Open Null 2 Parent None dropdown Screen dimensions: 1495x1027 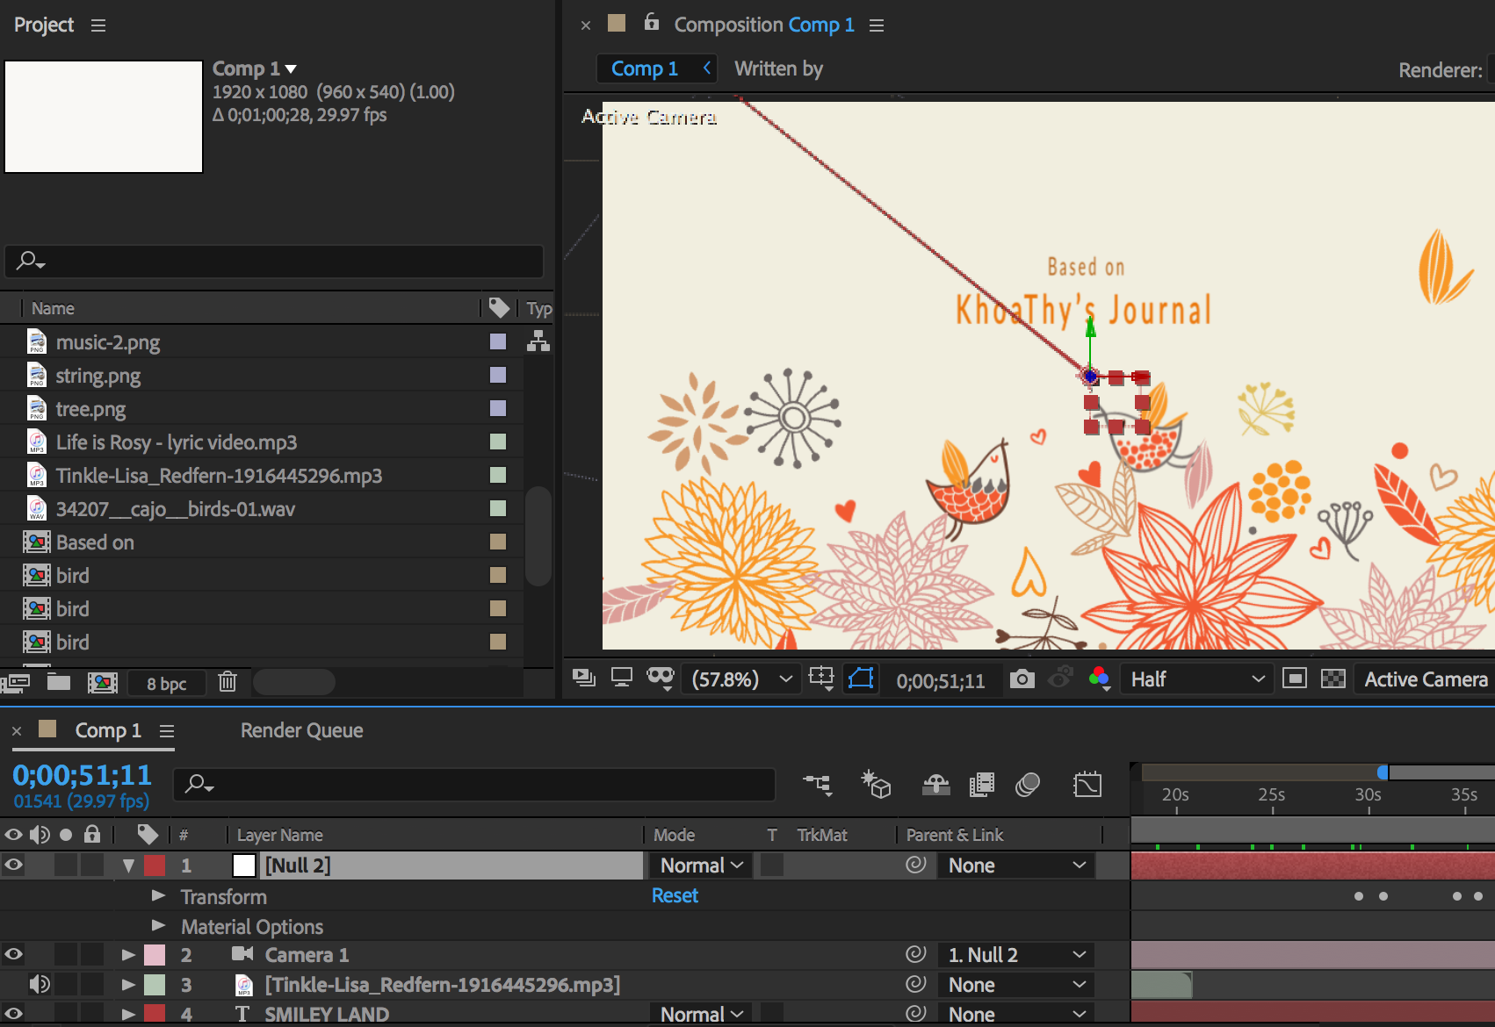[x=1017, y=865]
